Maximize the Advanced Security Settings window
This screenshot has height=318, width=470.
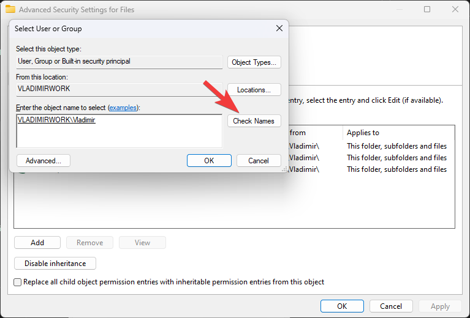pyautogui.click(x=427, y=10)
